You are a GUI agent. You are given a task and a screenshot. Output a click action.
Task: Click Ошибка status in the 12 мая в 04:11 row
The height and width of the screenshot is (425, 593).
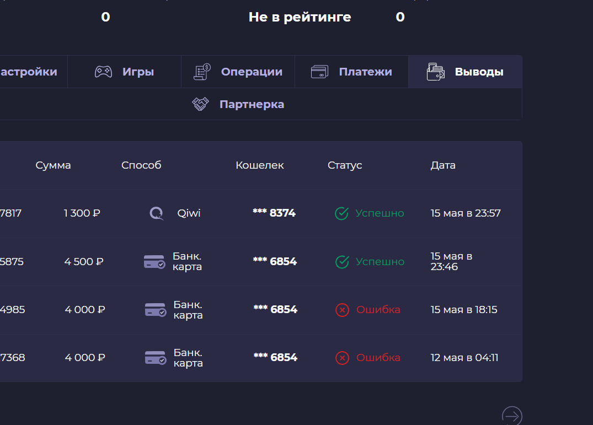click(x=378, y=357)
